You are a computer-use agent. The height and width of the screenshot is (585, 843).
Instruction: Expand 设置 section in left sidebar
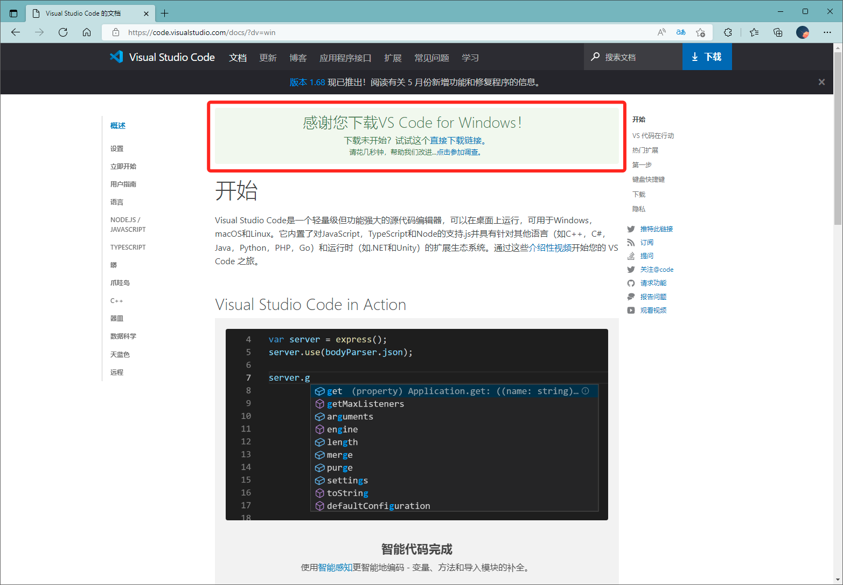tap(117, 149)
